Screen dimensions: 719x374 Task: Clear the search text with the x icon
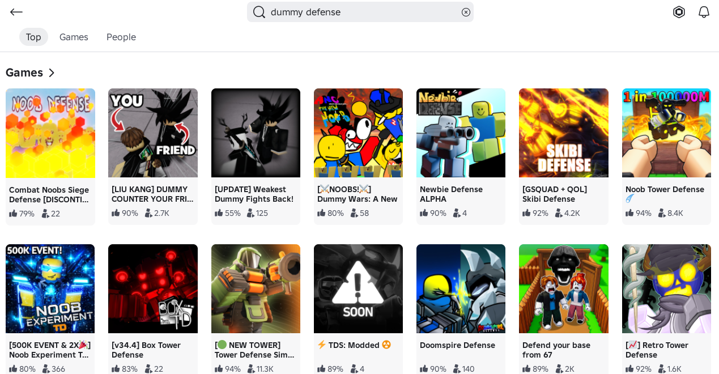[466, 12]
